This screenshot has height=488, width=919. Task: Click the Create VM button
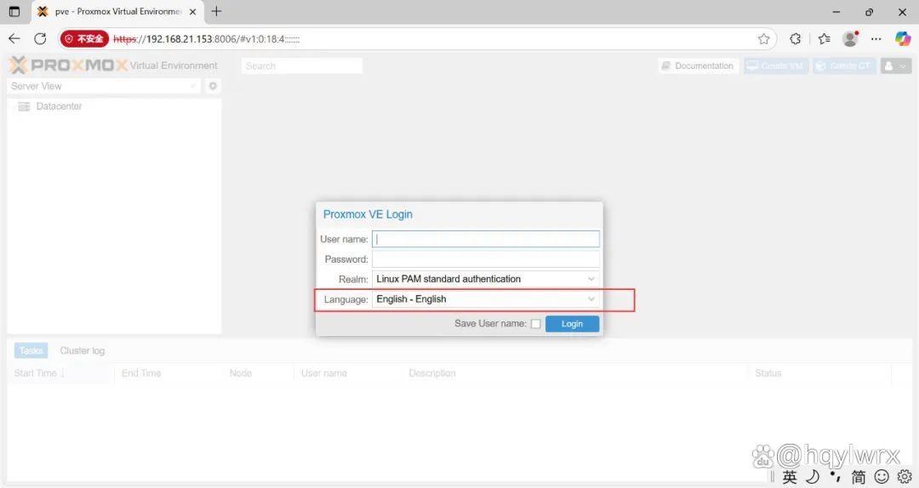[775, 65]
